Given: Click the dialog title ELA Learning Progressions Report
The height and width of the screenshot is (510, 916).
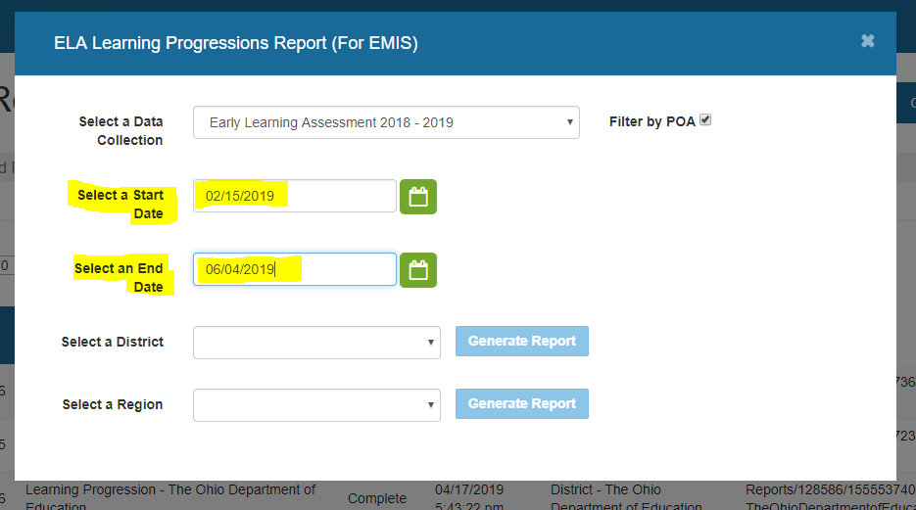Looking at the screenshot, I should click(235, 42).
